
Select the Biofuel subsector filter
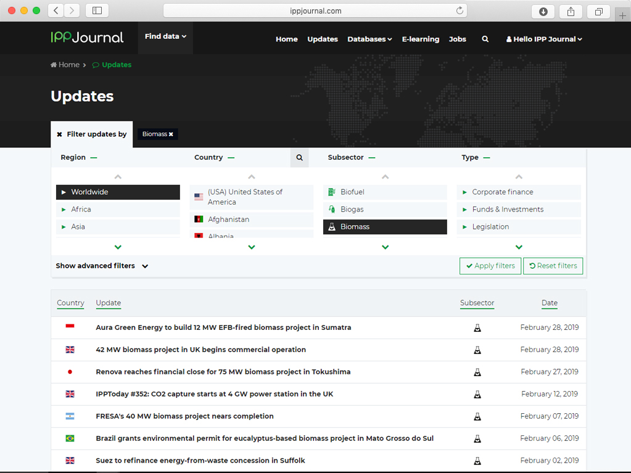[384, 192]
